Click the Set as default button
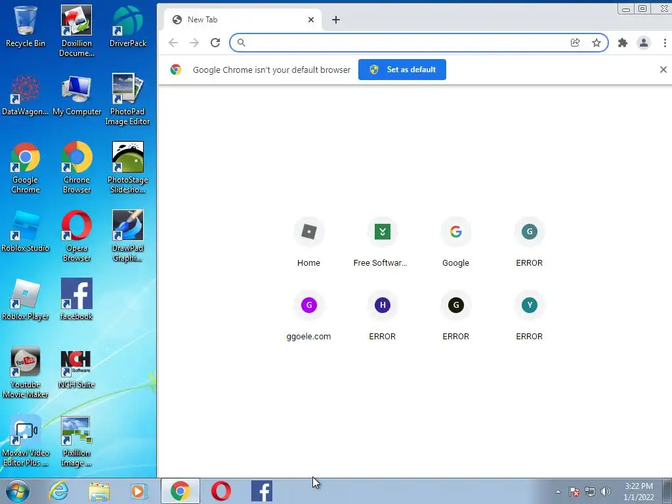The width and height of the screenshot is (672, 504). coord(402,70)
